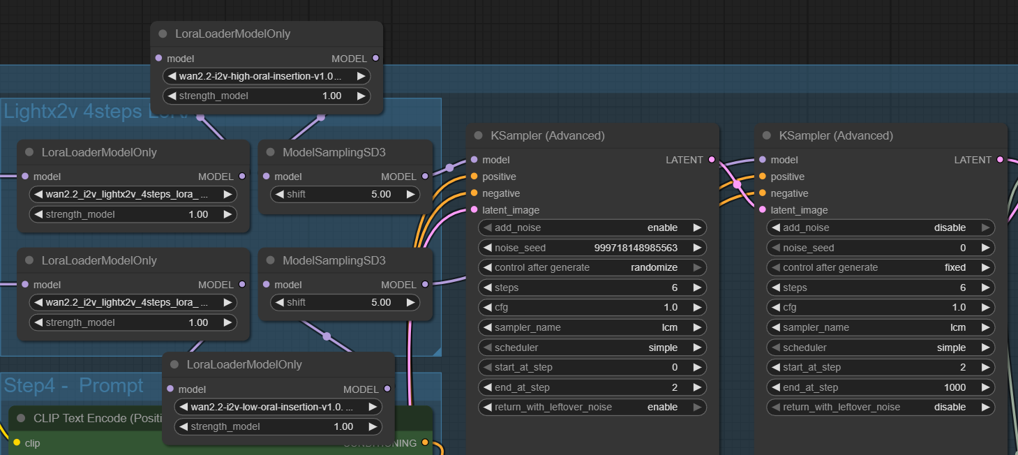This screenshot has width=1018, height=455.
Task: Open scheduler dropdown on the right KSampler
Action: [x=881, y=348]
